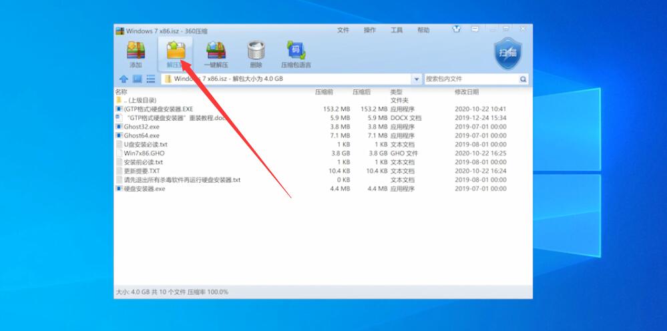This screenshot has width=667, height=331.
Task: Click the date 2019-12-24 15:34
Action: 481,117
